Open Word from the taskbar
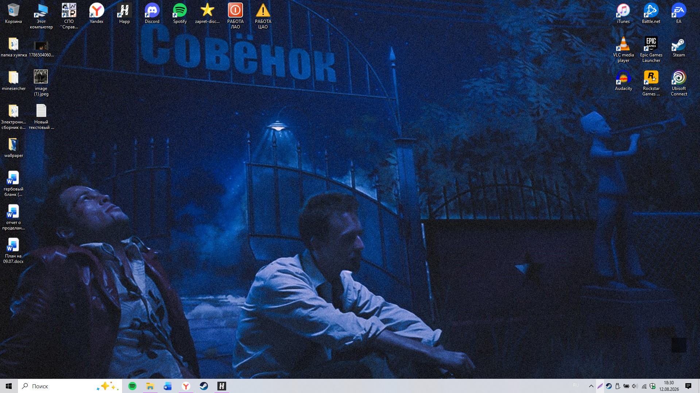Screen dimensions: 700x393 point(168,386)
